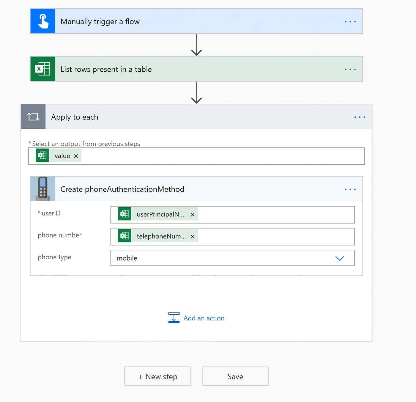Remove the value token from output field

[x=76, y=156]
